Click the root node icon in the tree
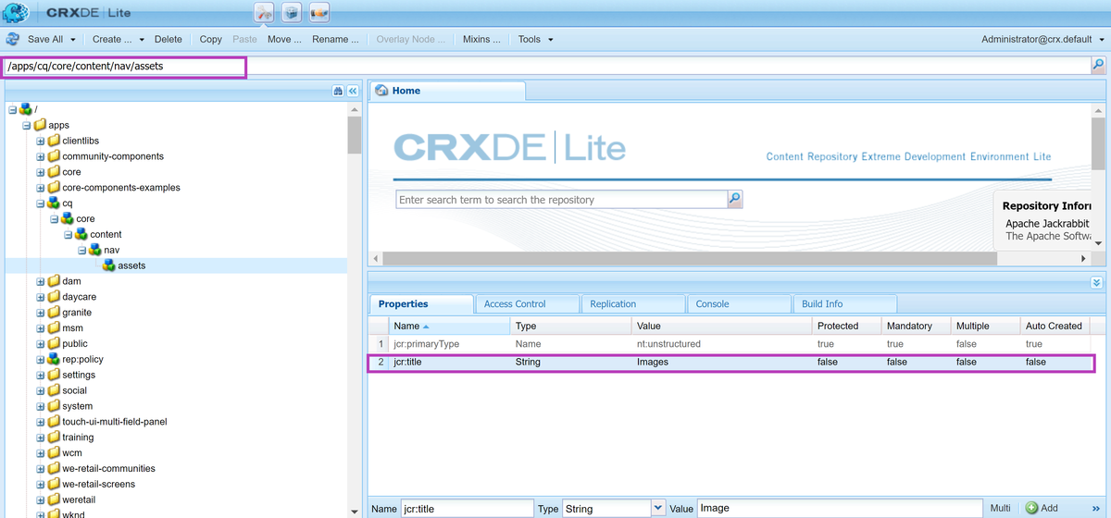Viewport: 1111px width, 518px height. point(26,109)
